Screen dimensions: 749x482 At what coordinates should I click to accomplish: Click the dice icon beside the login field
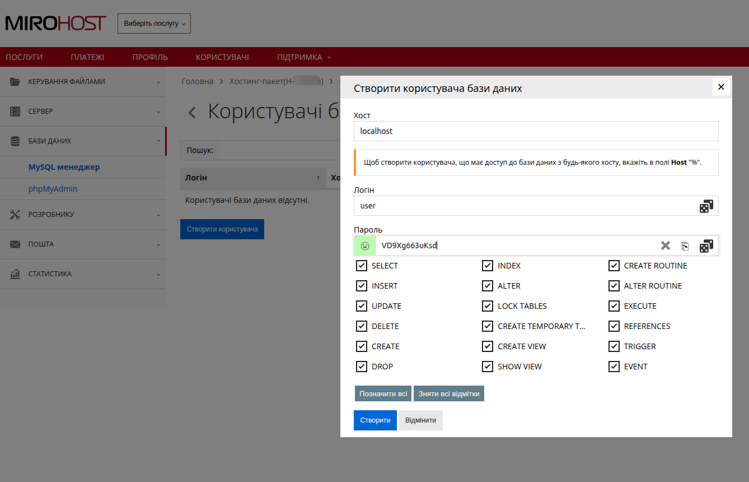point(706,206)
